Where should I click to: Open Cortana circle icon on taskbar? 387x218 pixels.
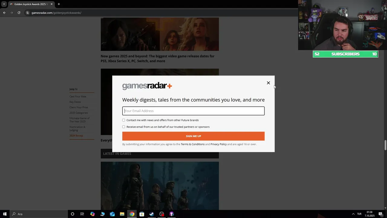(x=73, y=214)
